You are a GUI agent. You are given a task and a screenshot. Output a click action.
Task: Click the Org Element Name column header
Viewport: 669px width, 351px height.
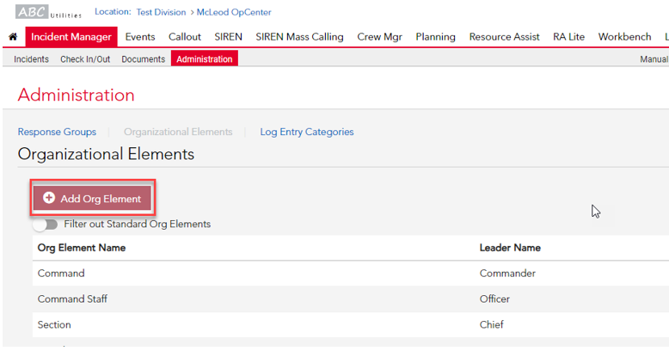tap(82, 248)
